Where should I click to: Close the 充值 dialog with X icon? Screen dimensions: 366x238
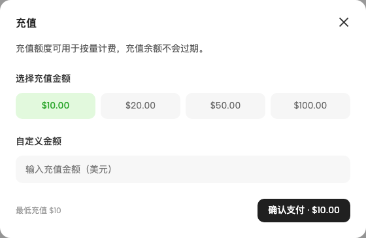pos(344,22)
